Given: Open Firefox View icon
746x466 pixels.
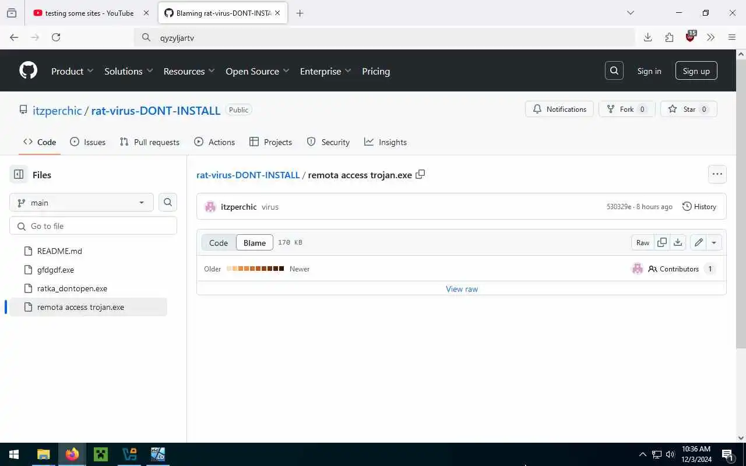Looking at the screenshot, I should 12,13.
